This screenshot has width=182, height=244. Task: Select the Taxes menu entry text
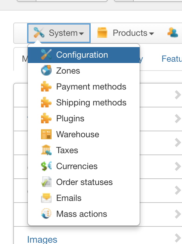(x=67, y=150)
